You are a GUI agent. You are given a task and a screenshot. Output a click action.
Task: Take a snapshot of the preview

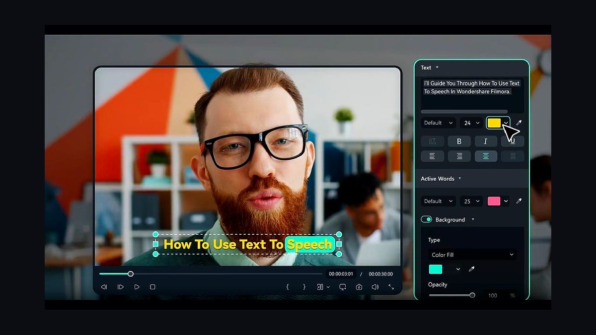pos(359,287)
